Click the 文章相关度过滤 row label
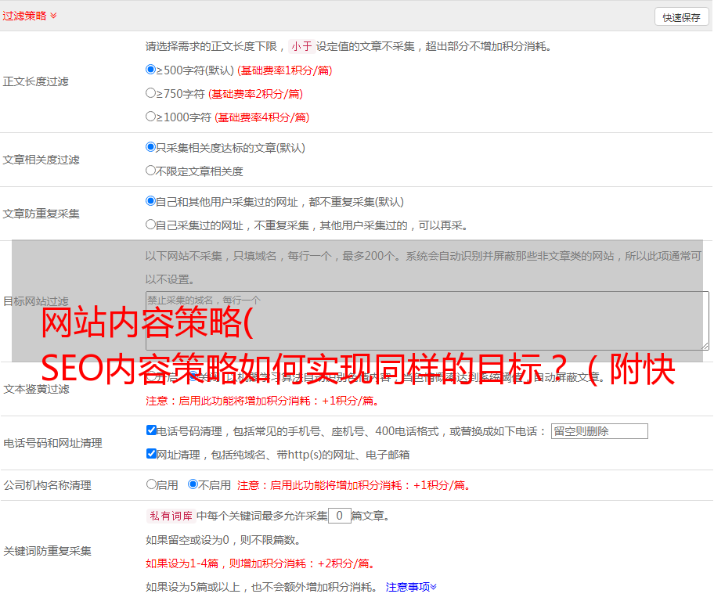 [41, 160]
